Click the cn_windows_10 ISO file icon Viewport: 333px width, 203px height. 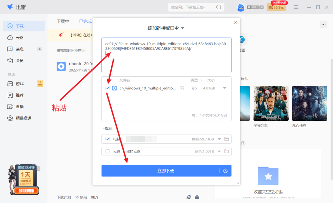click(x=114, y=88)
